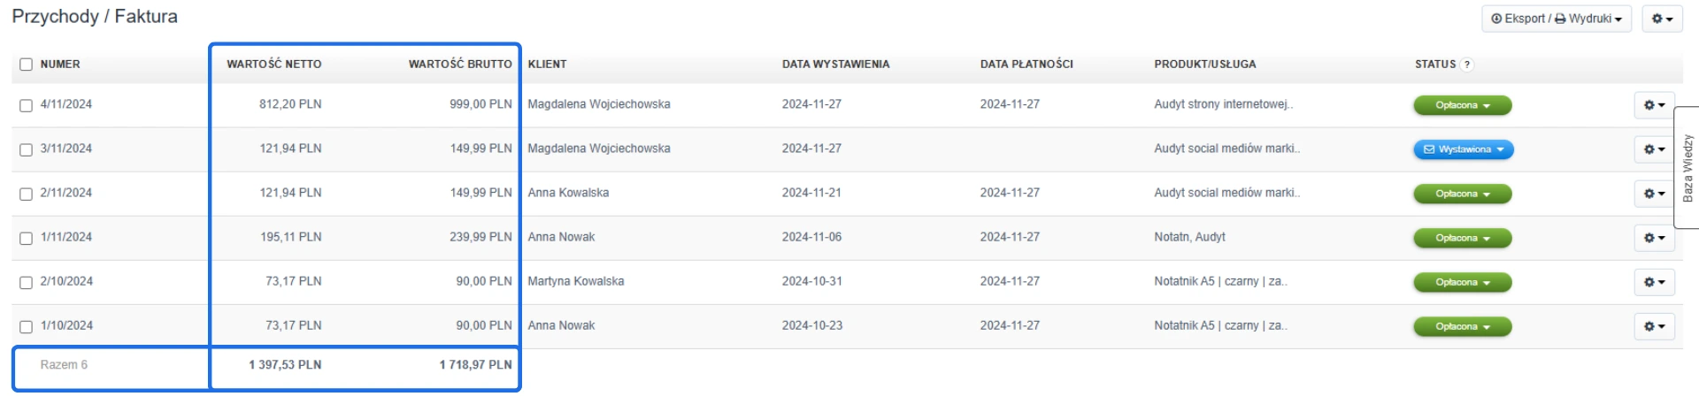Open Opłacona status dropdown for invoice 4/11/2024

pos(1462,105)
